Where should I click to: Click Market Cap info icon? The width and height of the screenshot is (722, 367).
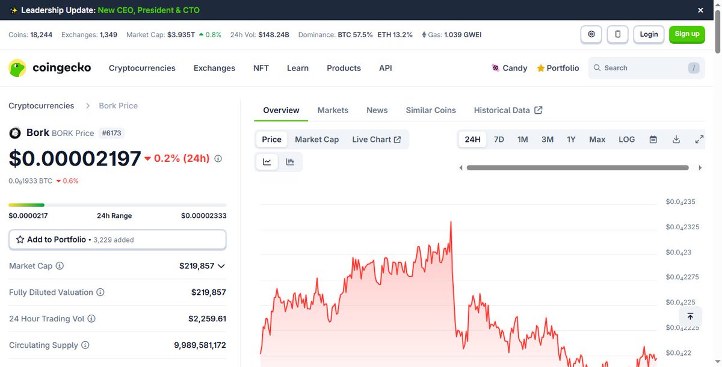pyautogui.click(x=60, y=266)
